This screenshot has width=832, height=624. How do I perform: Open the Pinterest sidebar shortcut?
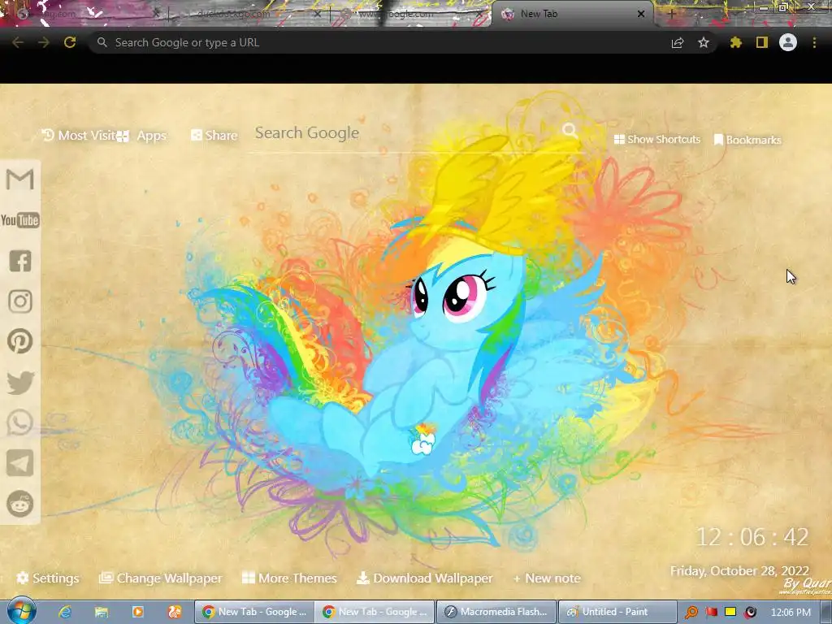[x=20, y=341]
